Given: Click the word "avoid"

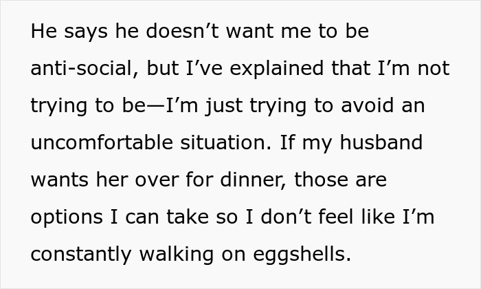Looking at the screenshot, I should pyautogui.click(x=367, y=105).
